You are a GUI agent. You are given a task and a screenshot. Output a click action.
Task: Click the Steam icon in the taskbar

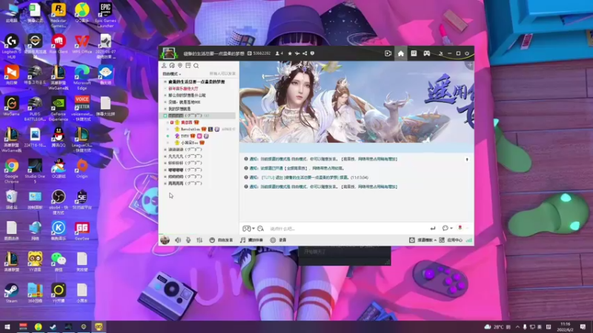53,326
